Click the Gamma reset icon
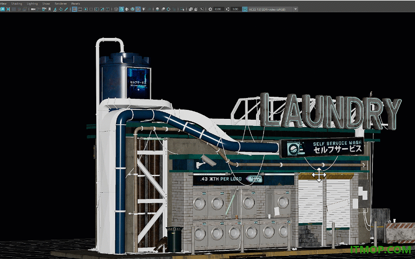Screen dimensions: 415x259 228,9
